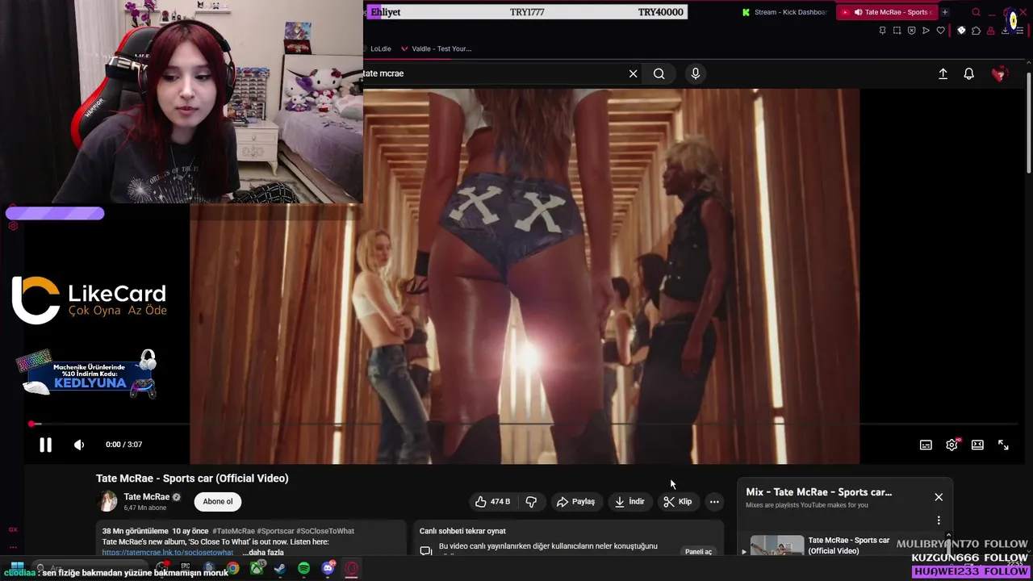Open the Tate McRae channel name link
This screenshot has width=1033, height=581.
coord(146,497)
